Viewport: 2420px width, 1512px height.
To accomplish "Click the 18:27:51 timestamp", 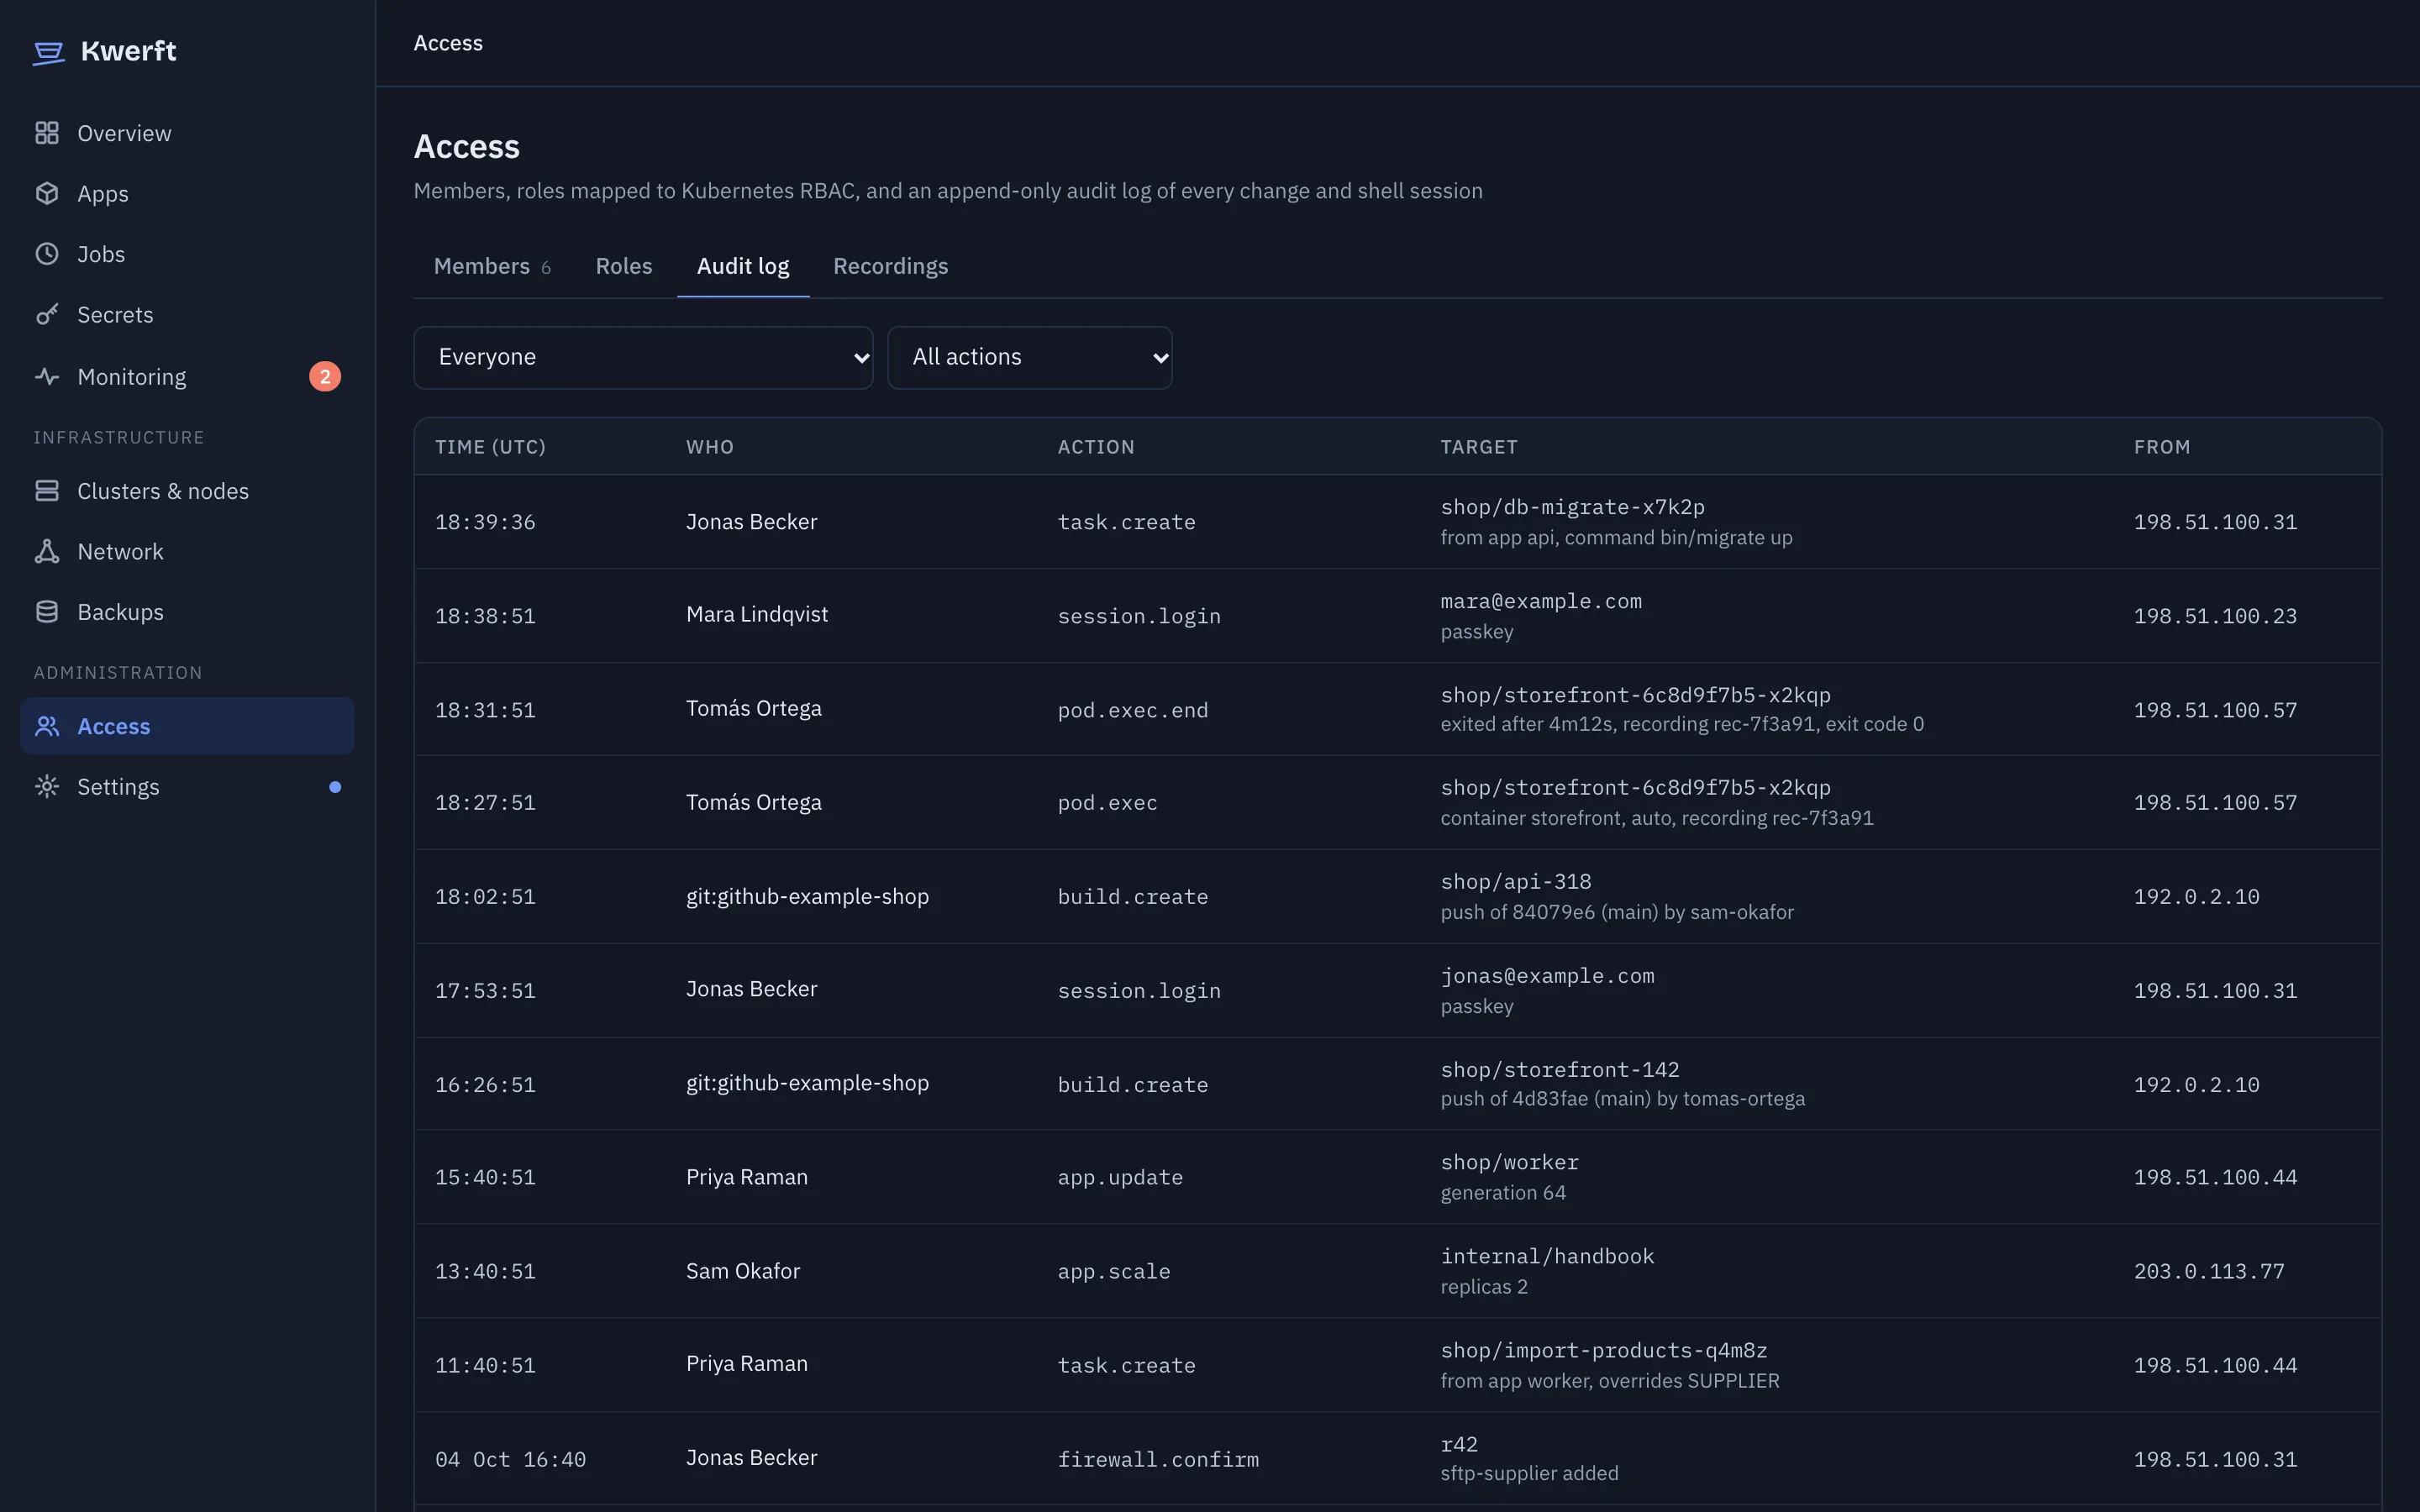I will click(x=485, y=803).
